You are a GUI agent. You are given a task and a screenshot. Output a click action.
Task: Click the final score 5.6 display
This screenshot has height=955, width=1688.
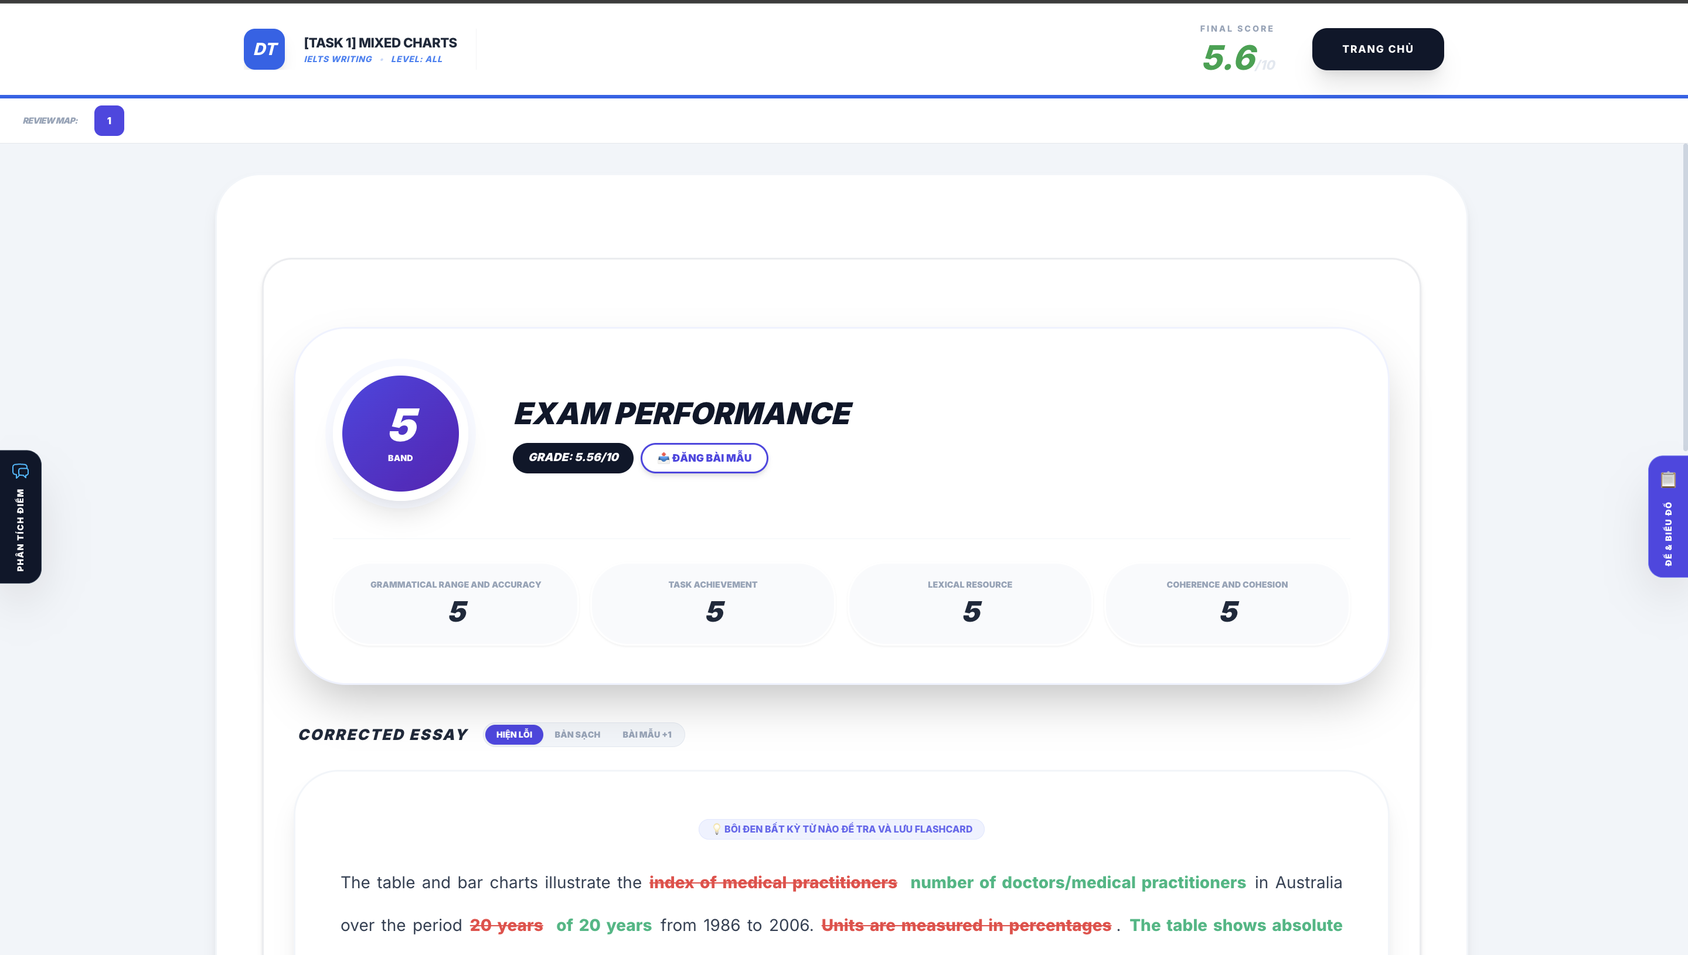(x=1230, y=58)
